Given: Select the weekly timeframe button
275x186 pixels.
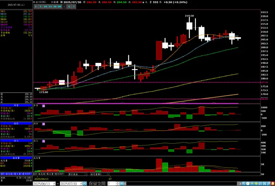Looking at the screenshot, I should pyautogui.click(x=69, y=6).
